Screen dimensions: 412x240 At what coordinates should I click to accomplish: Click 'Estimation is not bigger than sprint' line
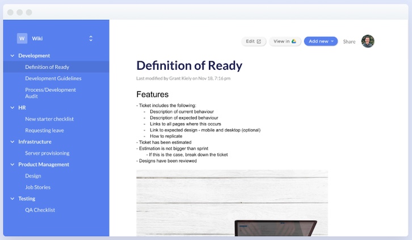pos(174,148)
